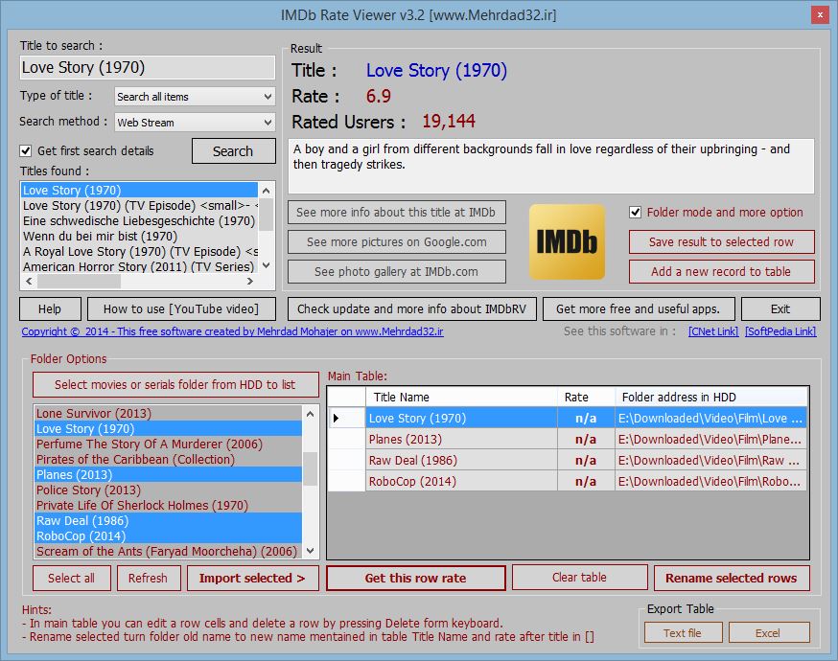Toggle Get first search details checkbox

coord(26,151)
